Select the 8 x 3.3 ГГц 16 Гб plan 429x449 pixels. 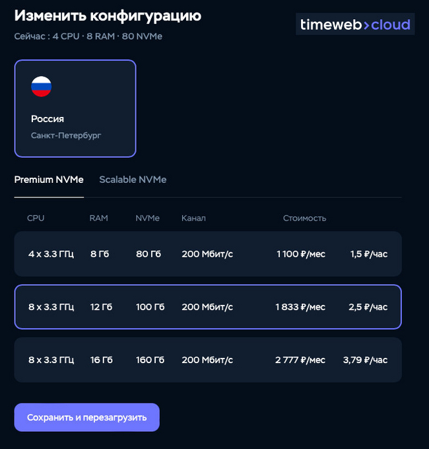(x=207, y=360)
